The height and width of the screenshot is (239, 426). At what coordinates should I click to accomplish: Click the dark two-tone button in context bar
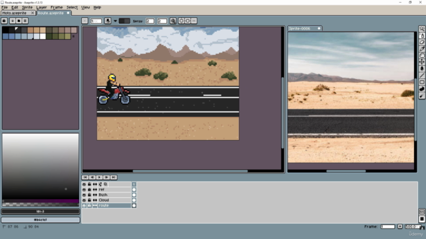[124, 21]
